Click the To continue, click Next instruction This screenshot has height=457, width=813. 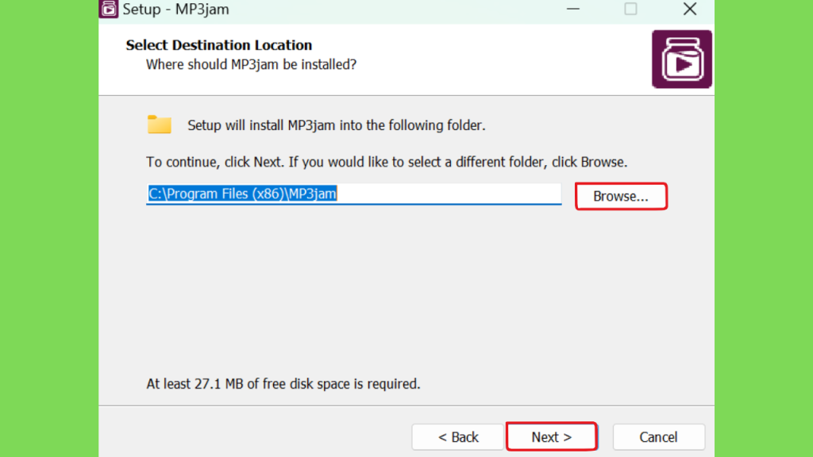[x=387, y=162]
